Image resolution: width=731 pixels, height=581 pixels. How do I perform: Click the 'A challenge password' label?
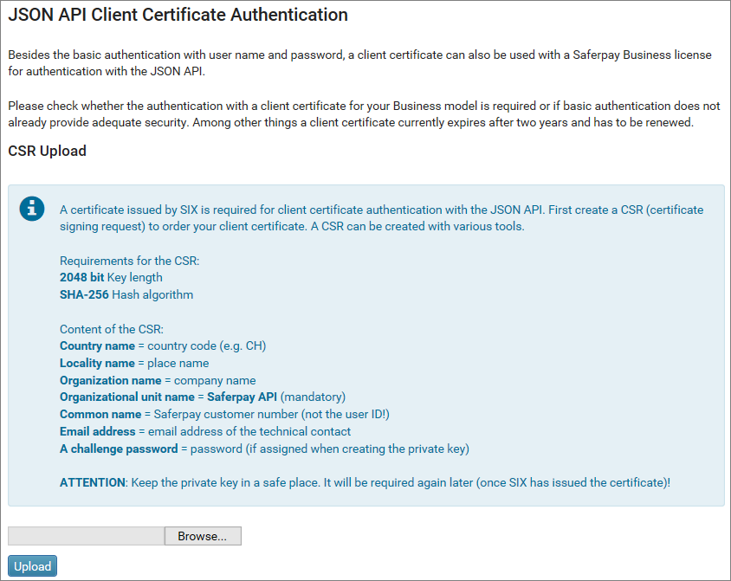119,449
